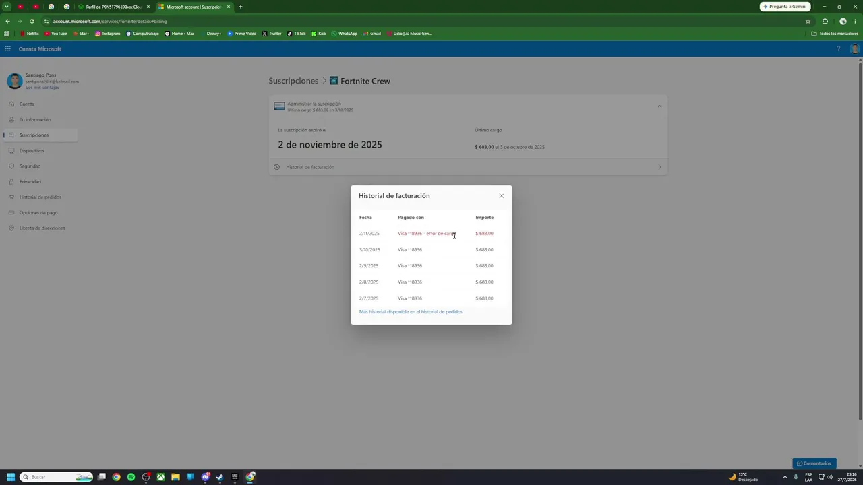Open Opciones de pago in the sidebar
Image resolution: width=863 pixels, height=485 pixels.
pyautogui.click(x=38, y=213)
